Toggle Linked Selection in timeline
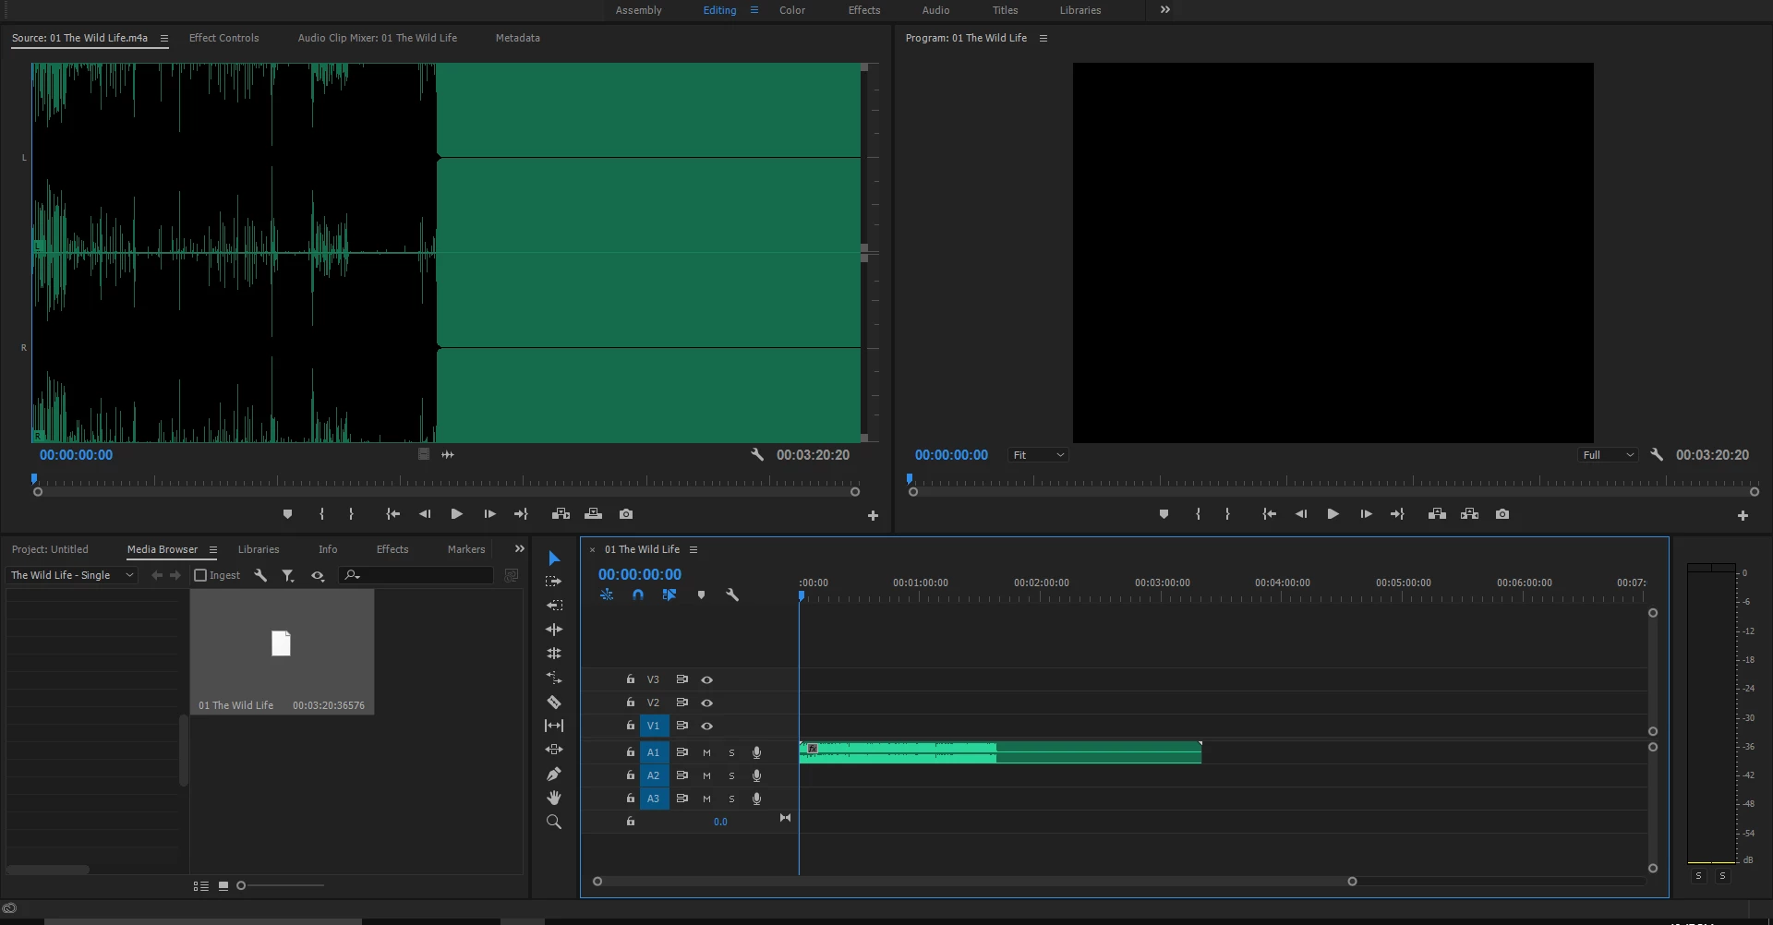This screenshot has width=1773, height=925. point(669,595)
